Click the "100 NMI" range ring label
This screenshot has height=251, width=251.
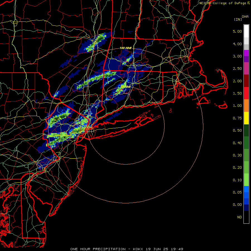click(x=126, y=48)
